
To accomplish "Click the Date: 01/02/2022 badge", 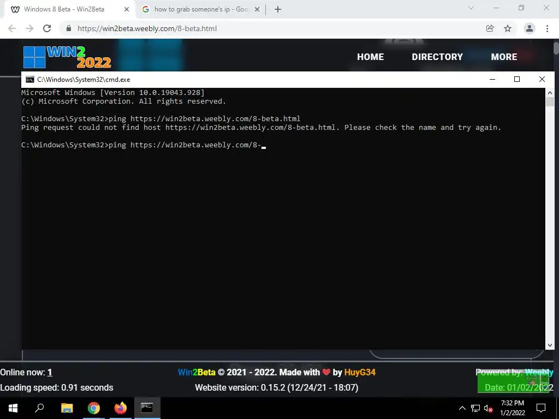I will point(519,387).
